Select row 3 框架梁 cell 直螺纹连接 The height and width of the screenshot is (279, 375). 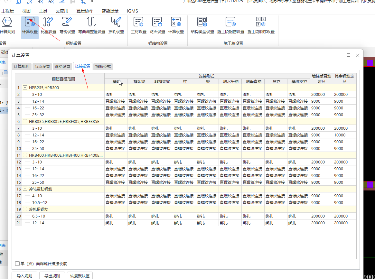coord(139,101)
